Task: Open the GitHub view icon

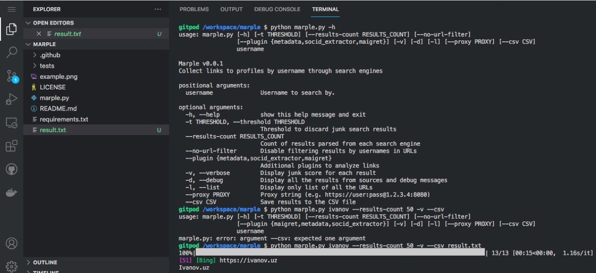Action: [11, 169]
